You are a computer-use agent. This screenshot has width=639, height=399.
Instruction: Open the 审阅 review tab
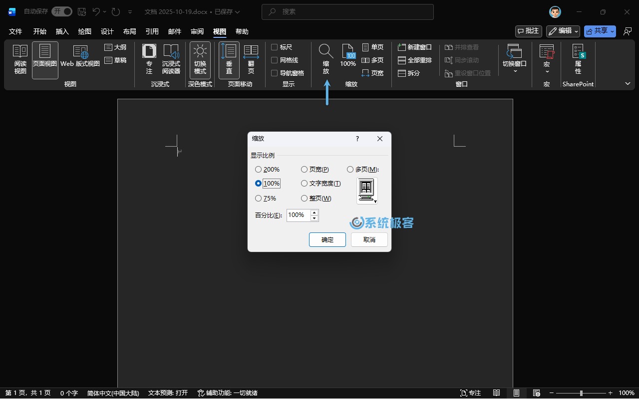pyautogui.click(x=197, y=31)
